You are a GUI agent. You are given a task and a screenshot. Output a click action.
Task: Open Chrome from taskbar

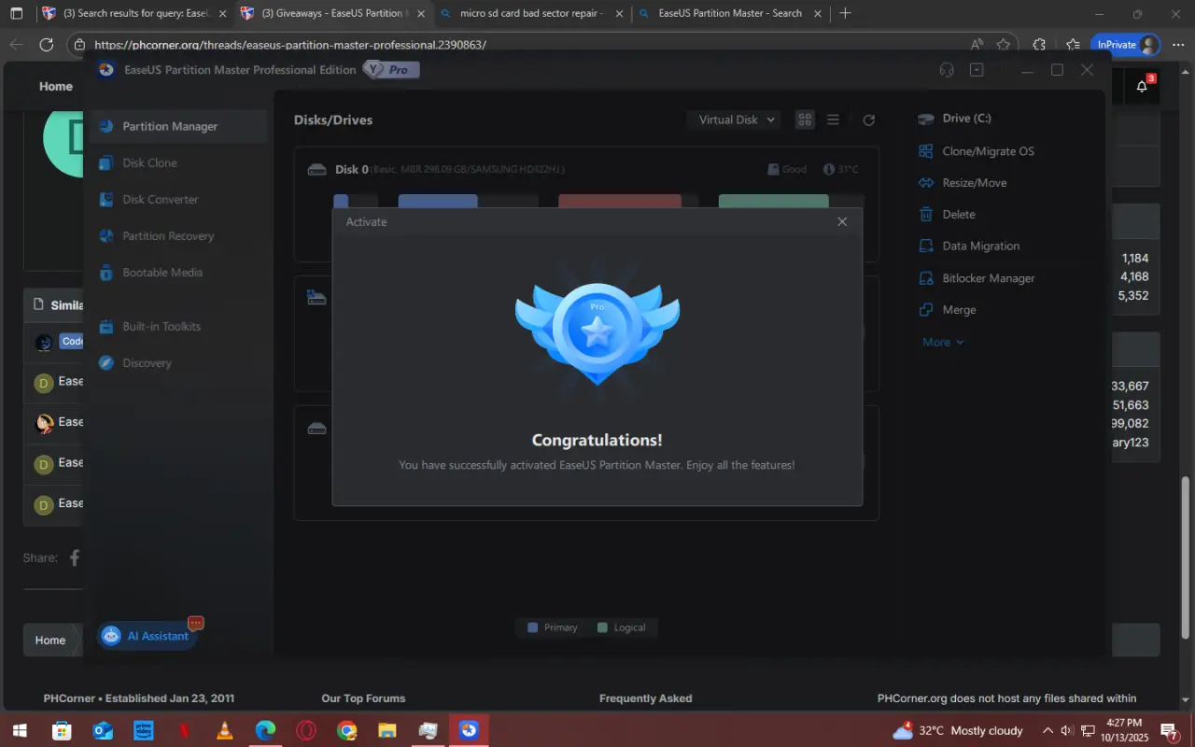pyautogui.click(x=346, y=730)
